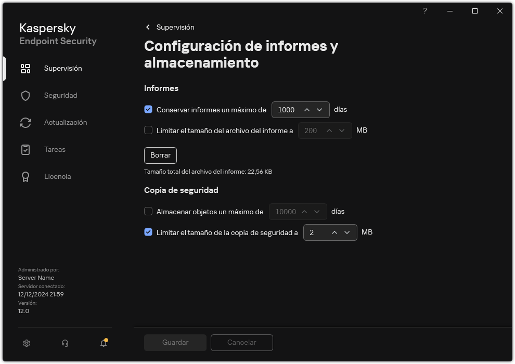515x364 pixels.
Task: Open the Tareas clipboard icon
Action: [25, 149]
